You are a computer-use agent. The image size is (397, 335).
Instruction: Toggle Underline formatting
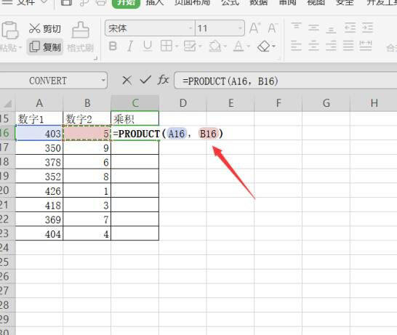tap(148, 47)
